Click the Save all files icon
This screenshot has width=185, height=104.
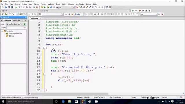pos(12,7)
